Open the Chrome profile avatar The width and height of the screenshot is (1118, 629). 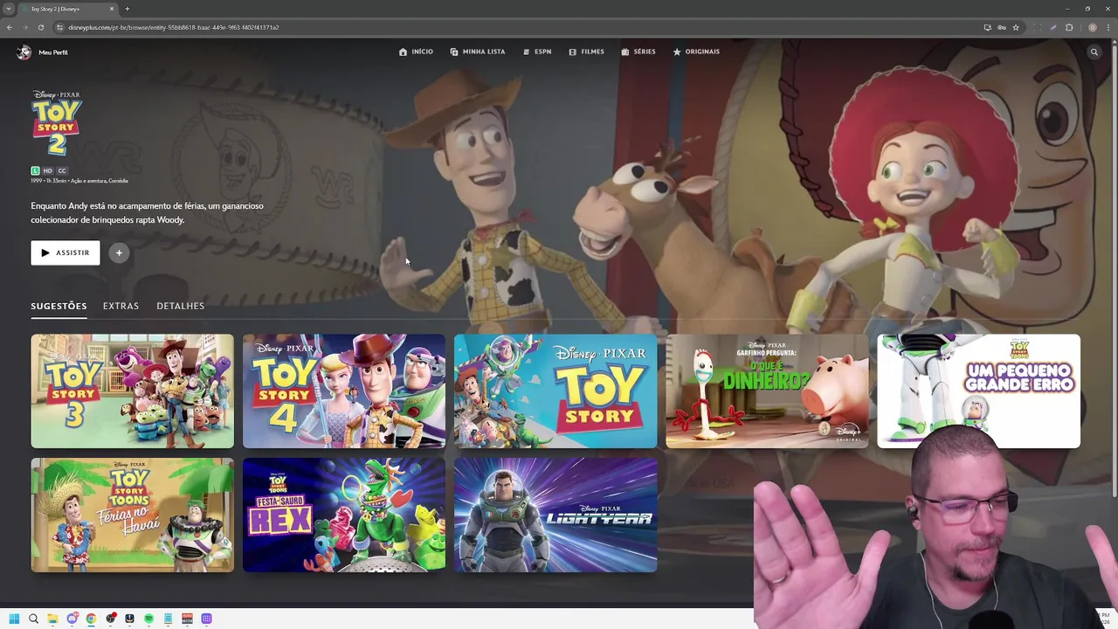coord(1092,27)
